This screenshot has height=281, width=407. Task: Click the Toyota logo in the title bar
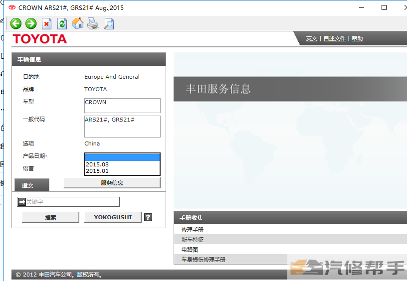[x=12, y=7]
